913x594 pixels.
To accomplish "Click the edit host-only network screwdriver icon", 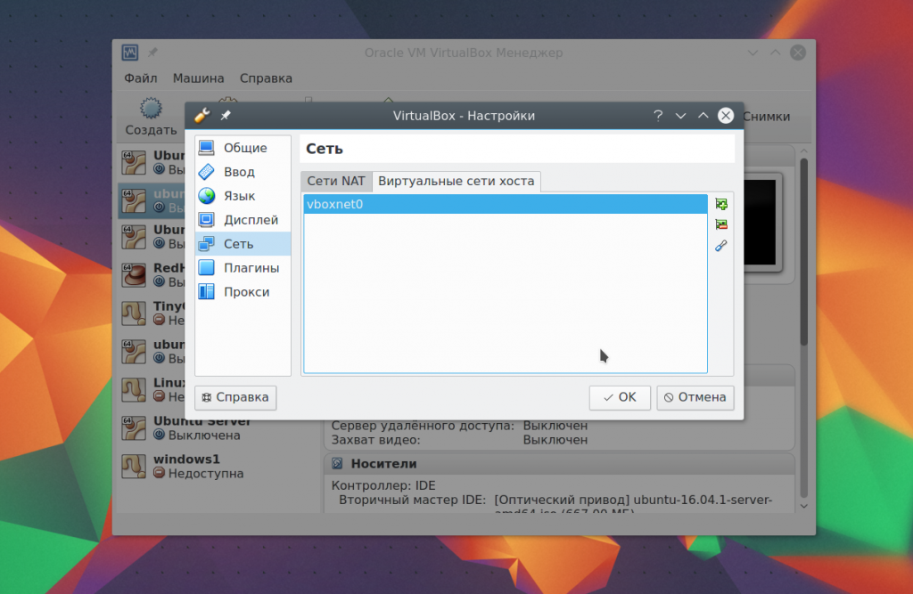I will tap(721, 246).
